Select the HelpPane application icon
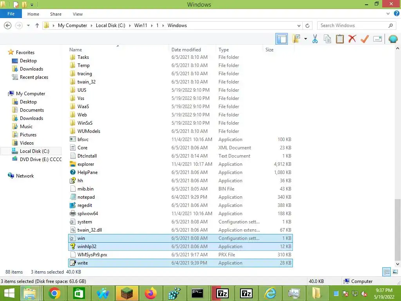This screenshot has width=401, height=301. (x=73, y=172)
